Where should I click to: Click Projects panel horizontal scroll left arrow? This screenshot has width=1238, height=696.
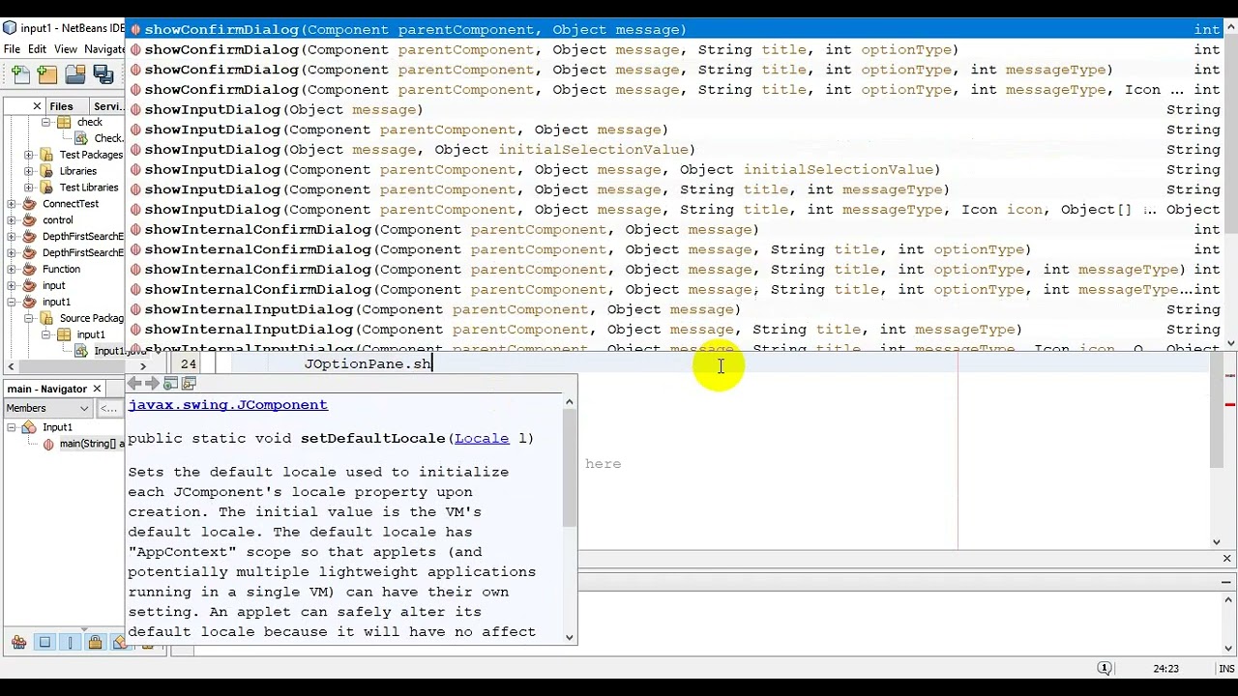pos(11,366)
